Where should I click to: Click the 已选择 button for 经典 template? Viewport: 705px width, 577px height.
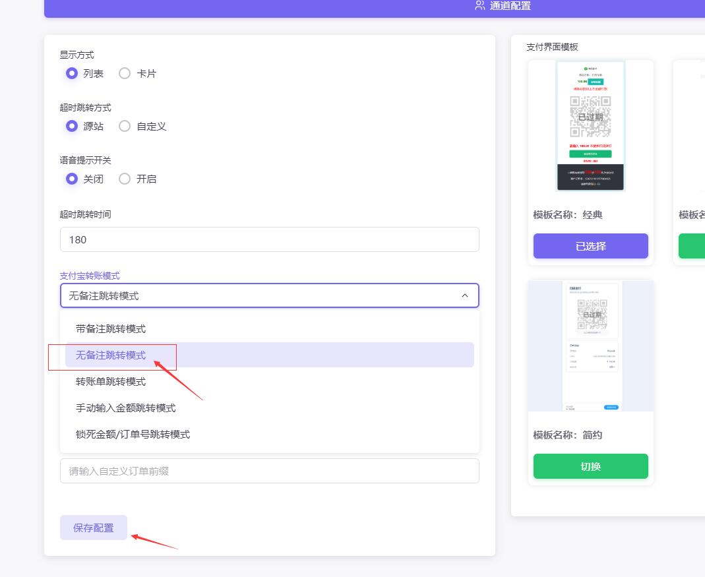tap(590, 246)
